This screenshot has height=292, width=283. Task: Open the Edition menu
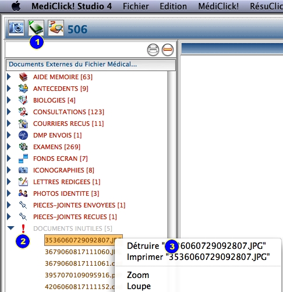pyautogui.click(x=173, y=6)
